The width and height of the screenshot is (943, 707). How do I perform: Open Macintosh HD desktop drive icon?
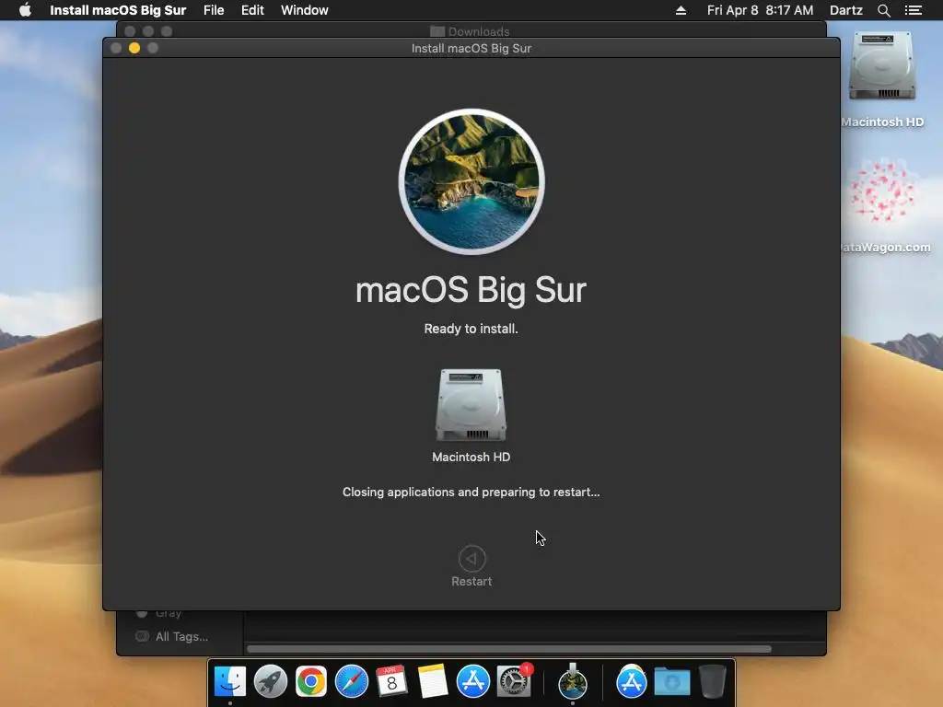(x=881, y=66)
